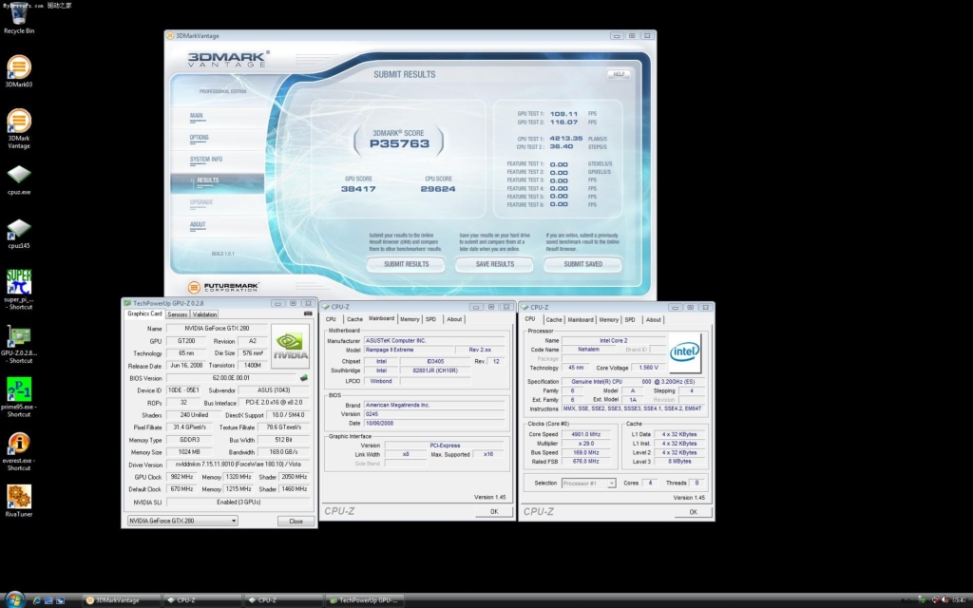Launch Internet Explorer from Quick Launch

point(37,600)
